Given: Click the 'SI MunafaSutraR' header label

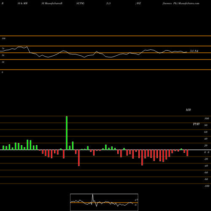Looking at the screenshot, I should (x=52, y=3).
